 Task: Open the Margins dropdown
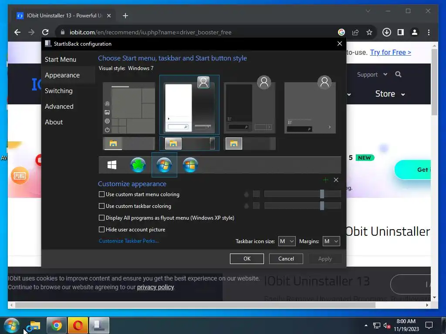(331, 241)
